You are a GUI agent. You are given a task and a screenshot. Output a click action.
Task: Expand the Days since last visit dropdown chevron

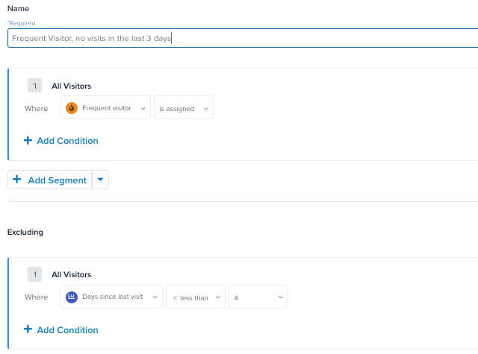point(155,297)
